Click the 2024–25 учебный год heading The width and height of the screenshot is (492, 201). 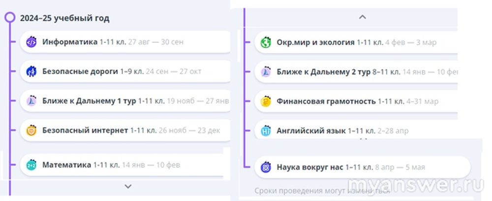click(x=64, y=19)
